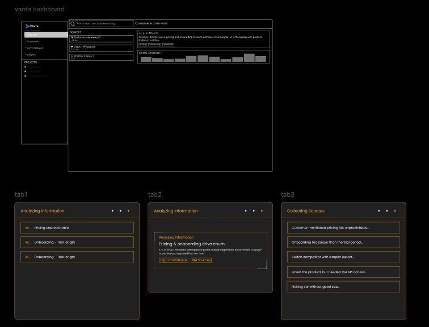This screenshot has height=327, width=429.
Task: Click the SIGNAL STRENGTH heading
Action: (150, 53)
